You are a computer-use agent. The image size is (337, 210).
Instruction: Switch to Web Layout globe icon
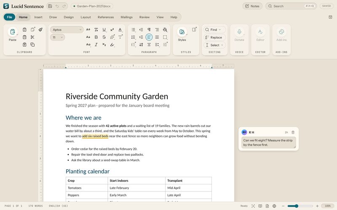point(274,206)
